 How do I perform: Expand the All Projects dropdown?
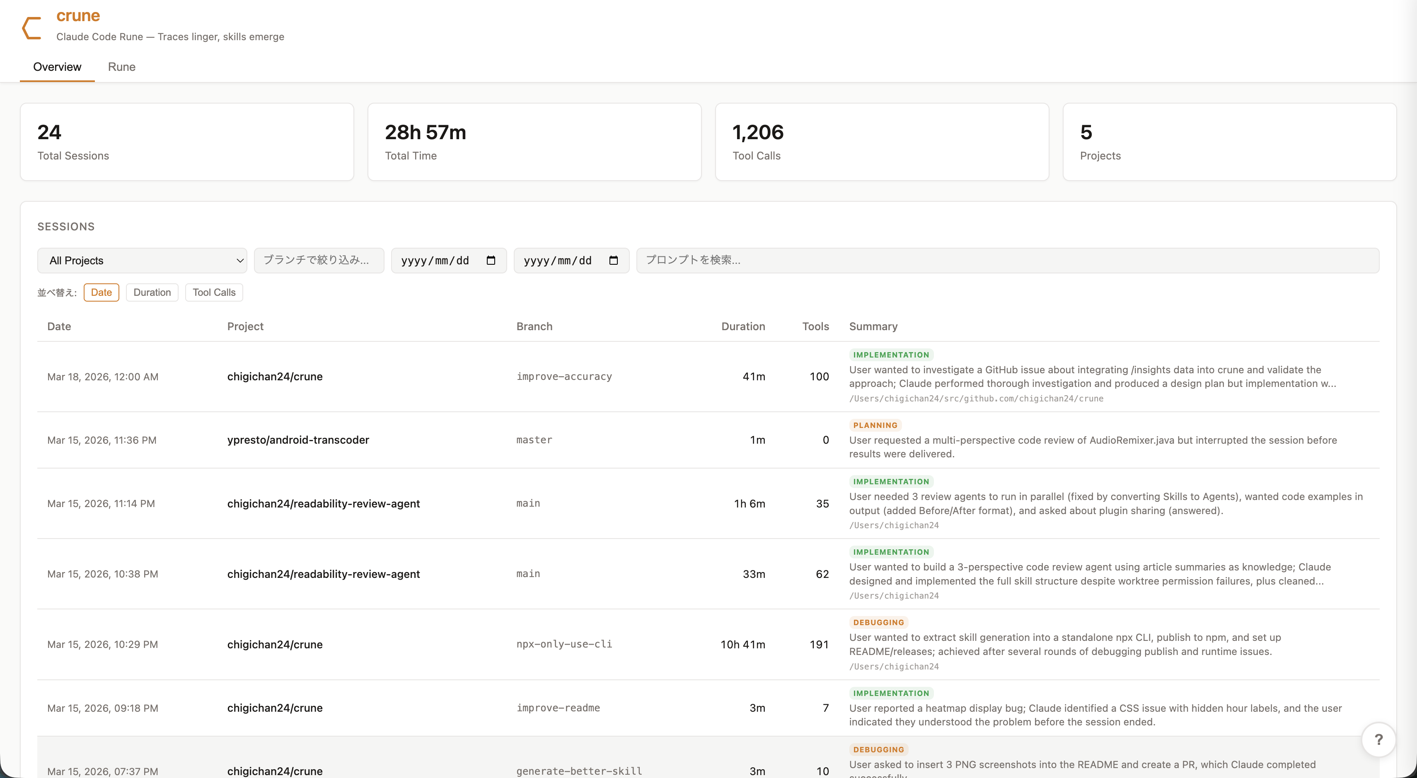(141, 260)
